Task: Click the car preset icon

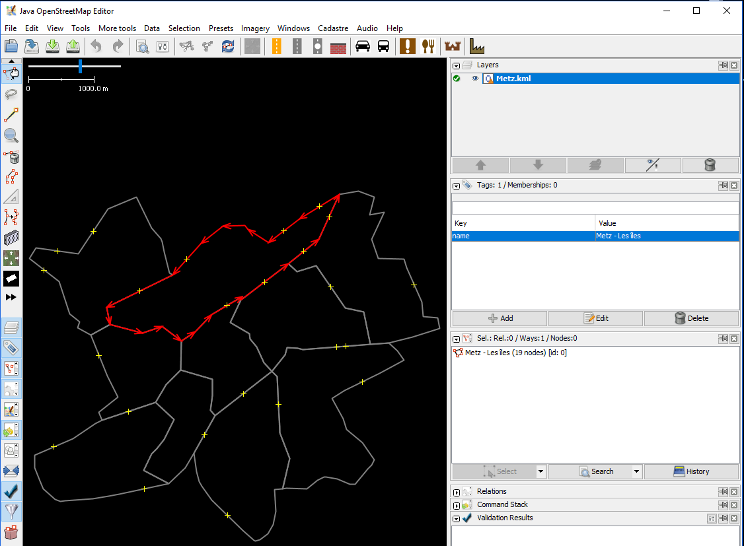Action: pos(362,46)
